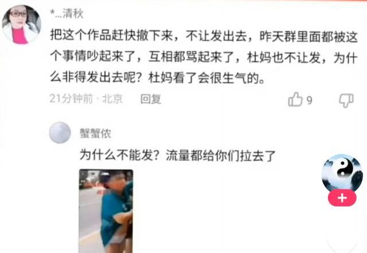
Task: Tap the 21分钟前 timestamp
Action: pyautogui.click(x=71, y=99)
